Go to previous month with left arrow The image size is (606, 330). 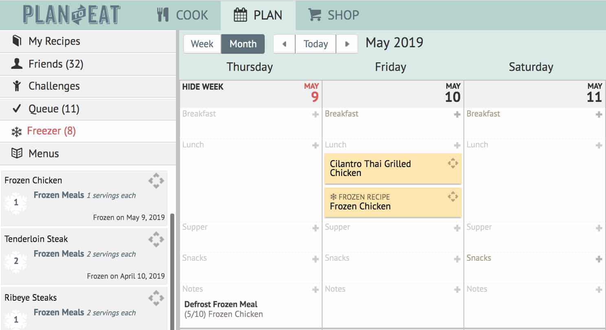[284, 44]
